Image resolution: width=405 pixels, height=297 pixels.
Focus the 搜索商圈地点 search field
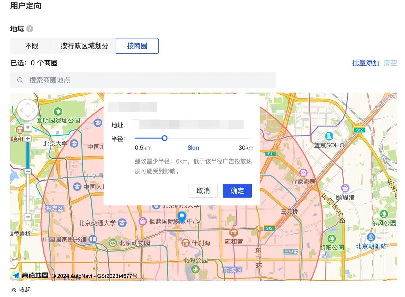tap(143, 80)
